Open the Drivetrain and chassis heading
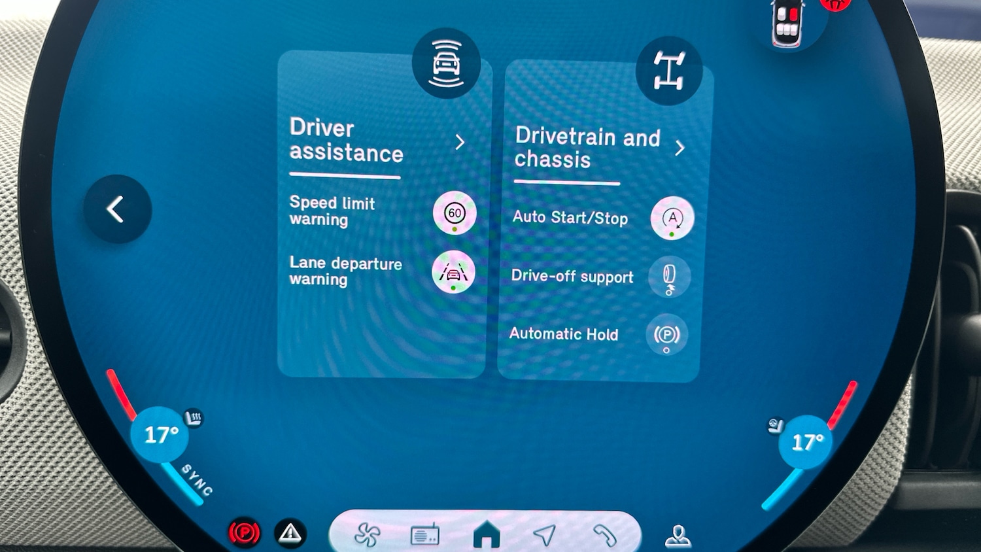981x552 pixels. (587, 148)
